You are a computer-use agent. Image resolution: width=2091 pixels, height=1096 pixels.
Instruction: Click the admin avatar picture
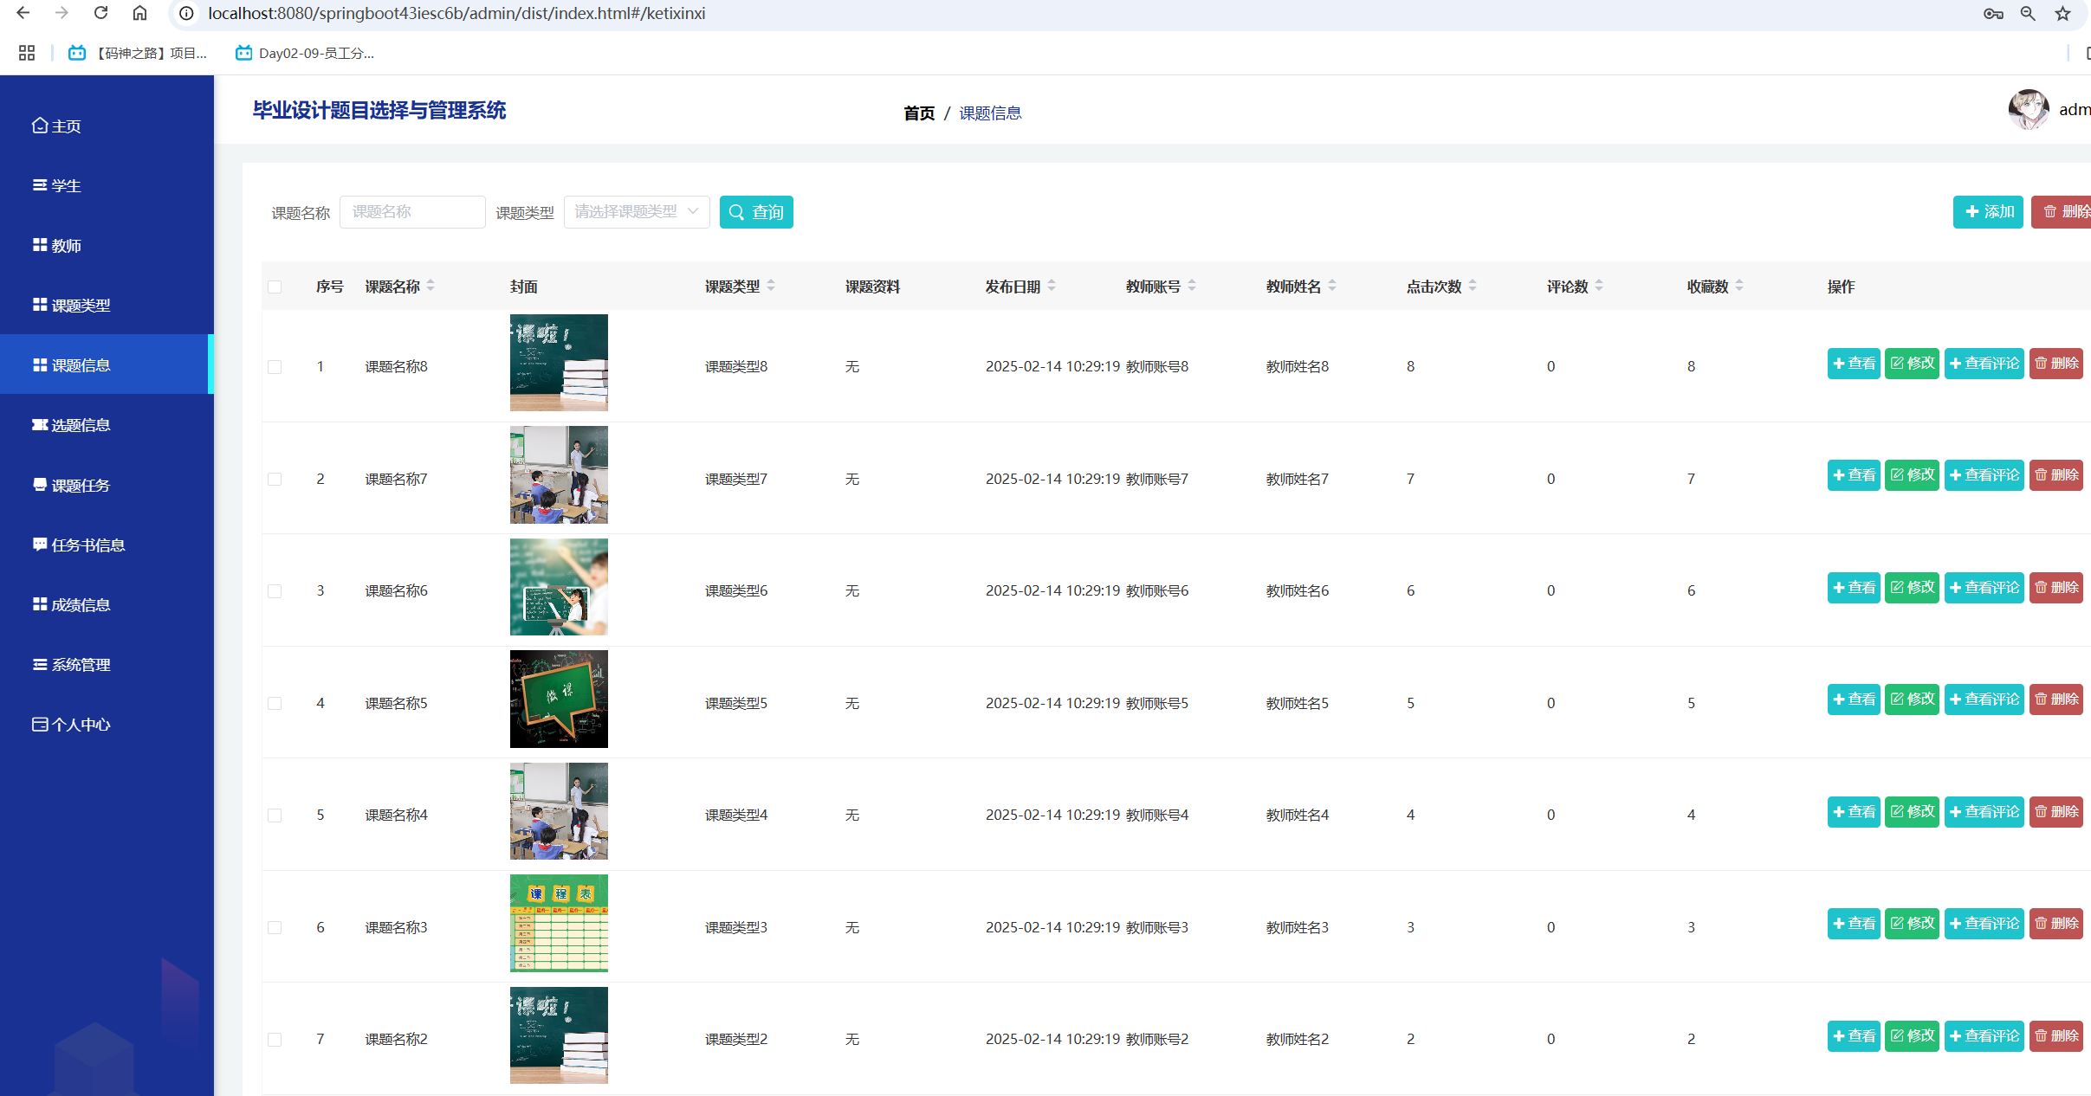[2028, 110]
